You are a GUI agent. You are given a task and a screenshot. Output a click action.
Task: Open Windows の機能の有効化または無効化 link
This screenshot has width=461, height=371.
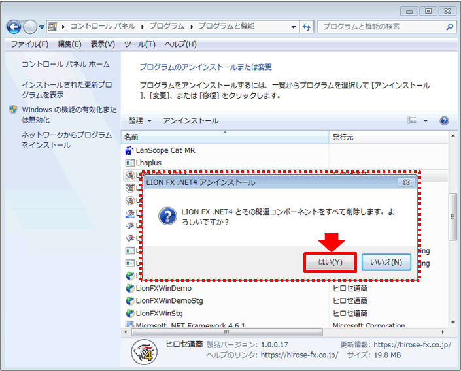click(x=69, y=115)
